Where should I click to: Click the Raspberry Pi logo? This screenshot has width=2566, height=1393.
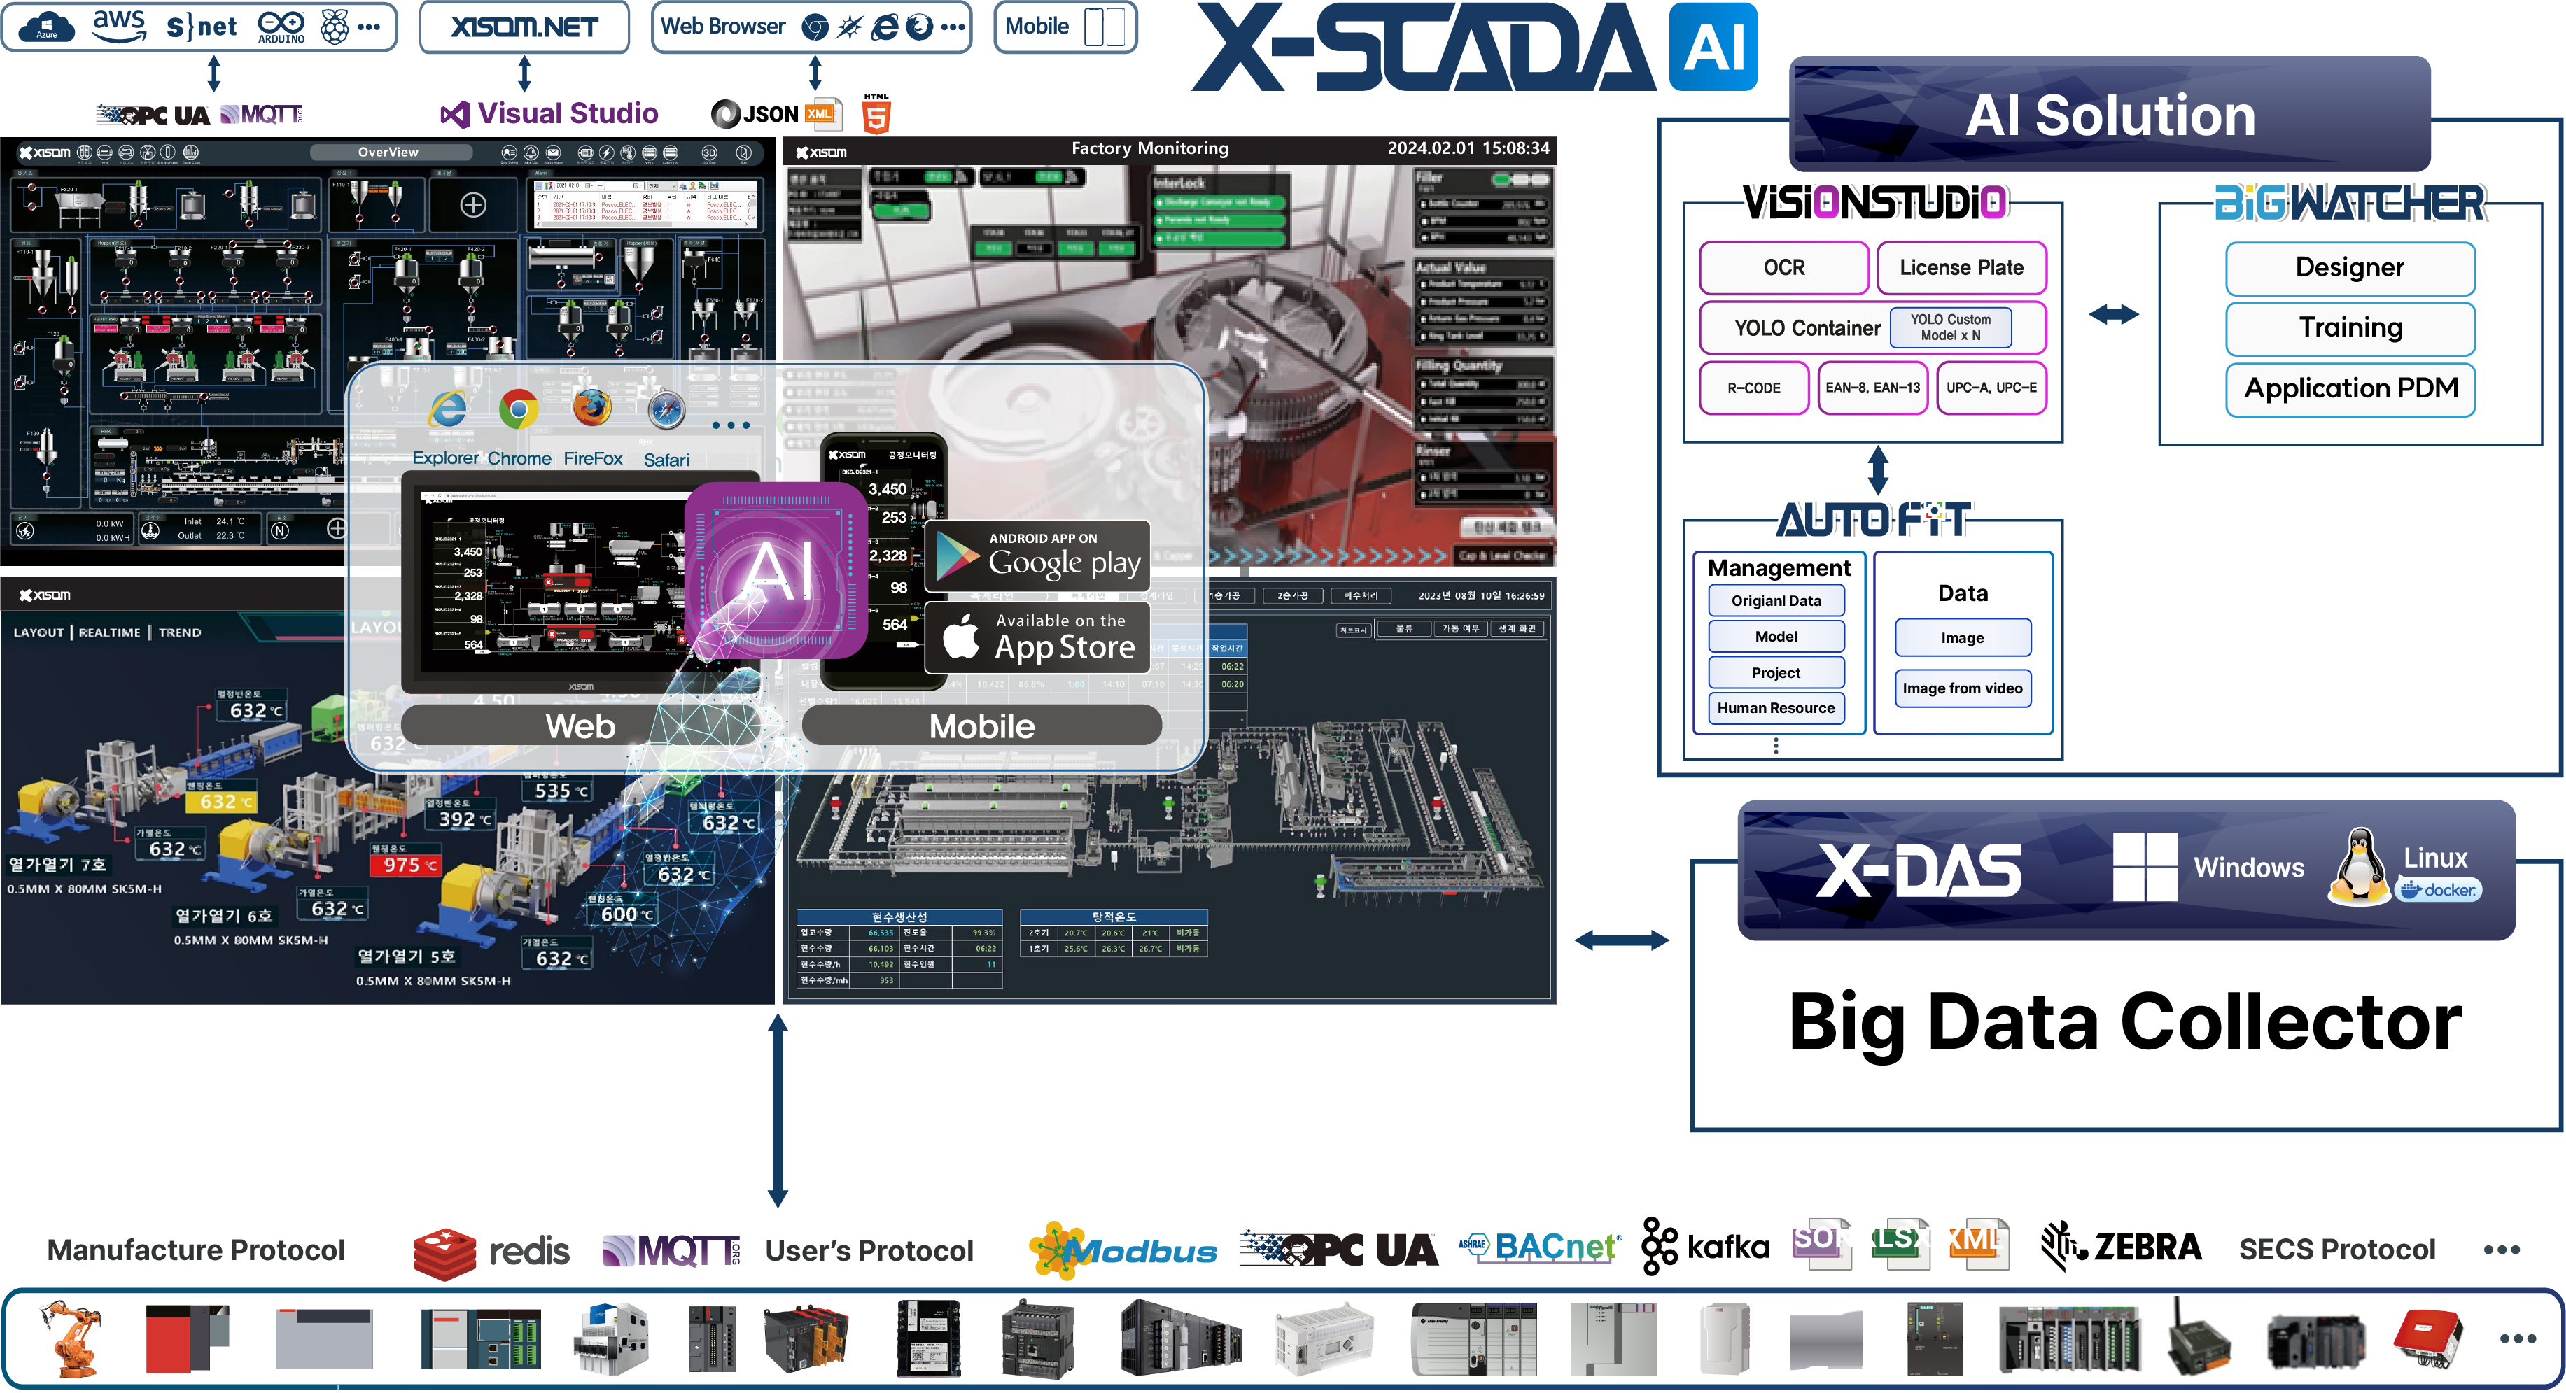[335, 27]
